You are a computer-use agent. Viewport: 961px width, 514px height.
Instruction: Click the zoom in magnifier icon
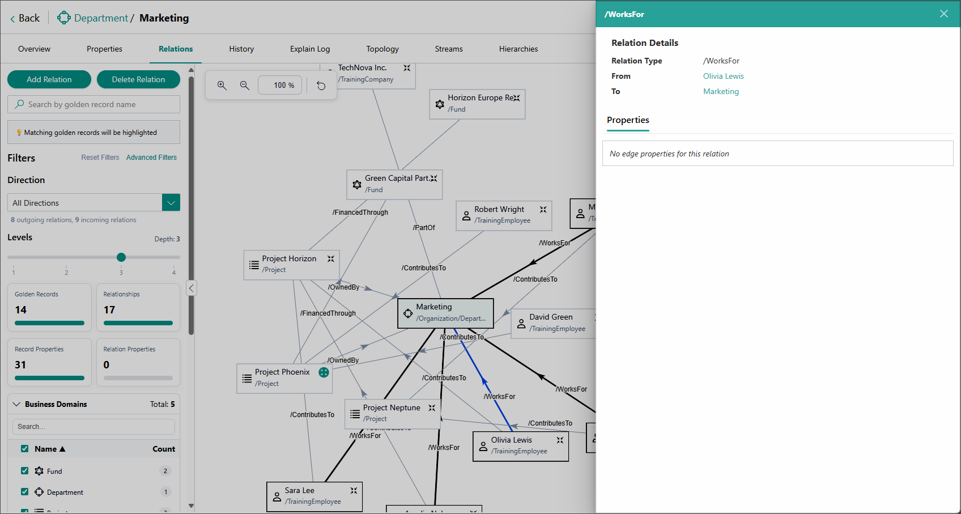click(222, 86)
